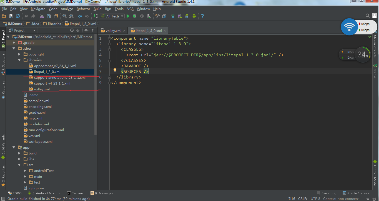The width and height of the screenshot is (379, 201).
Task: Expand the build folder
Action: coord(19,153)
